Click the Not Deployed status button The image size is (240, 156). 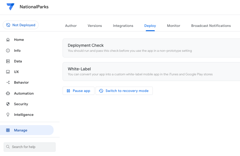[21, 25]
